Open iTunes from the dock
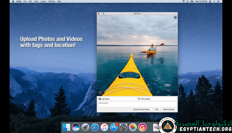Screen dimensions: 232x133 pos(104,127)
